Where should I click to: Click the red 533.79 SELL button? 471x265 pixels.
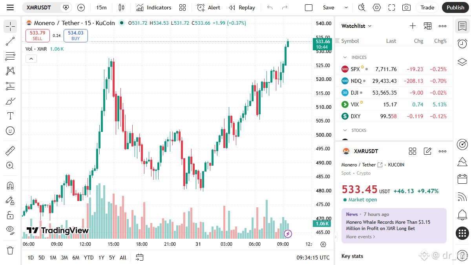click(x=38, y=36)
